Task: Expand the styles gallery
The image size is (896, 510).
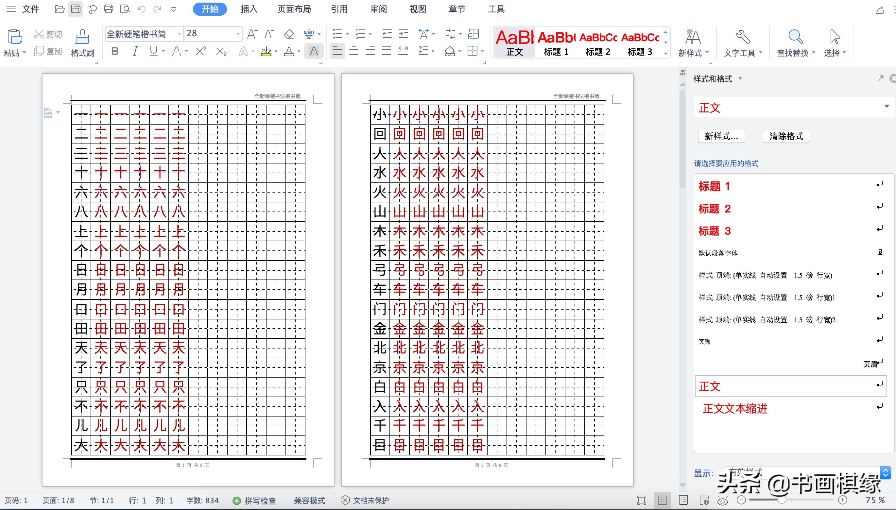Action: point(665,53)
